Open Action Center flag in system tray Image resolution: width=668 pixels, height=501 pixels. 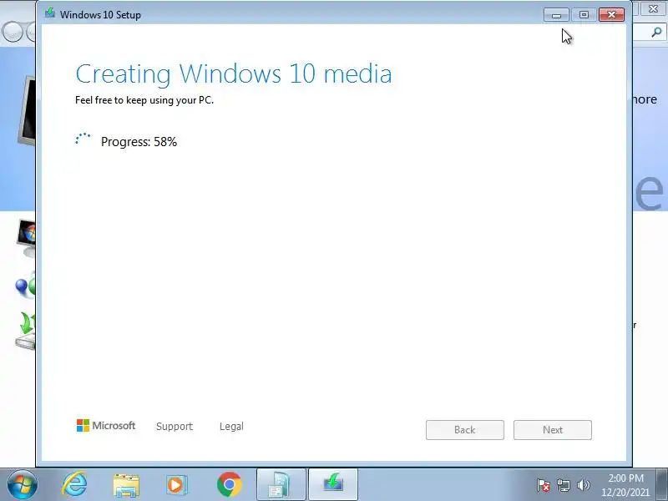click(x=544, y=485)
